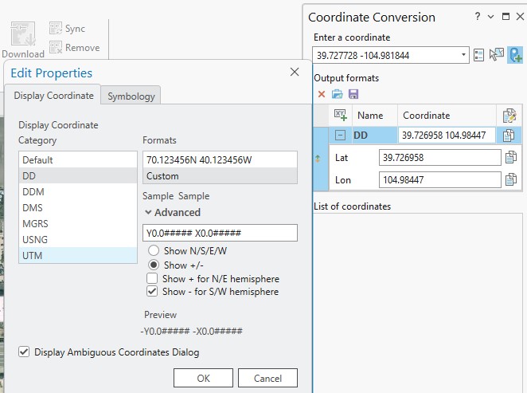Select MGRS in the Category list
Image resolution: width=527 pixels, height=393 pixels.
click(x=34, y=223)
